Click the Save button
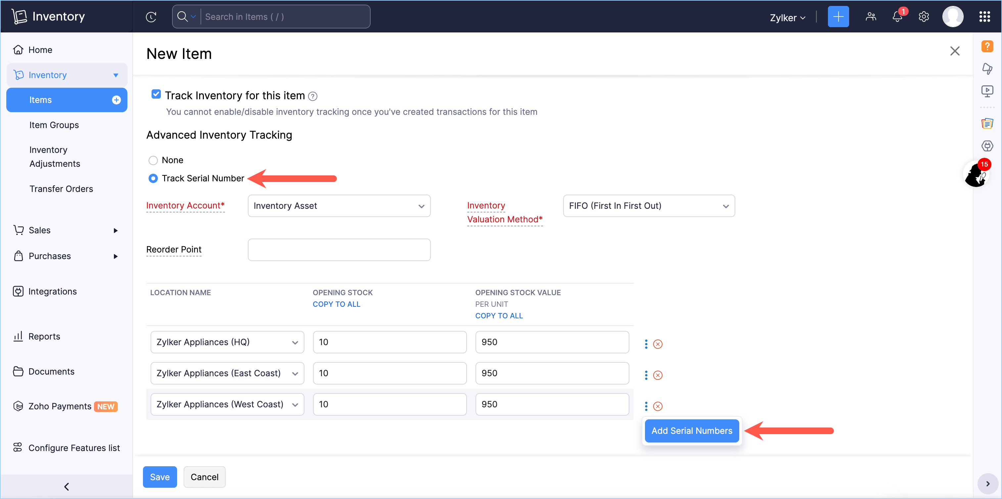The width and height of the screenshot is (1002, 499). tap(159, 477)
